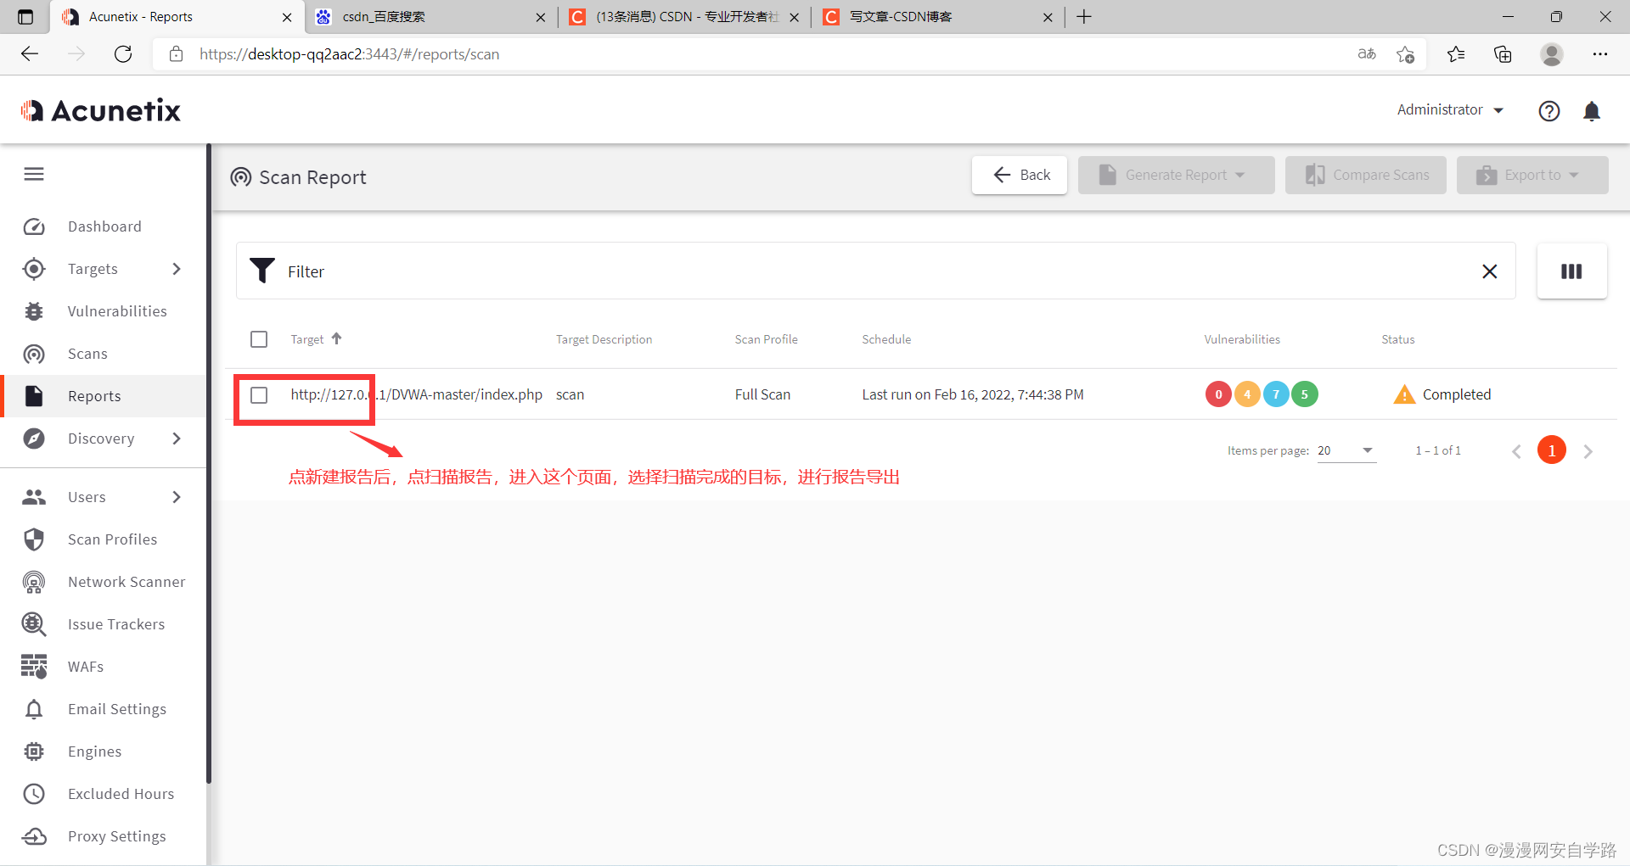
Task: Open the browser collections icon
Action: pos(1503,54)
